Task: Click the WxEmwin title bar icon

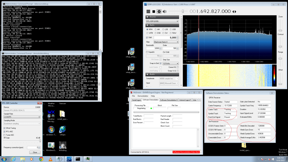Action: click(x=131, y=93)
